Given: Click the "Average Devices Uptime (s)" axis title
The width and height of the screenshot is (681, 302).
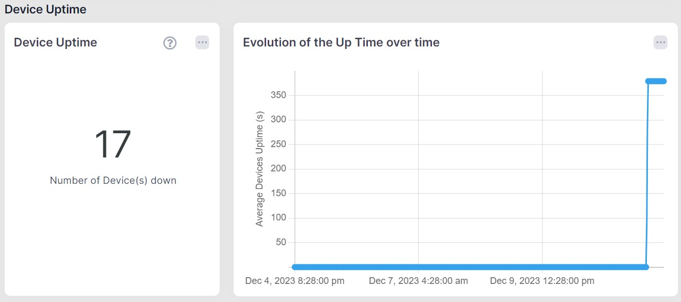Looking at the screenshot, I should [259, 169].
